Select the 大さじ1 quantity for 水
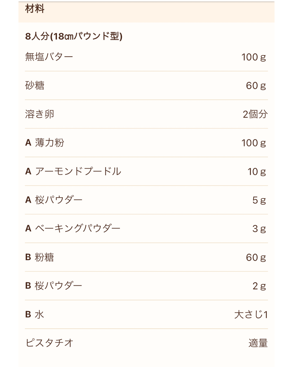The height and width of the screenshot is (367, 293). [x=251, y=315]
